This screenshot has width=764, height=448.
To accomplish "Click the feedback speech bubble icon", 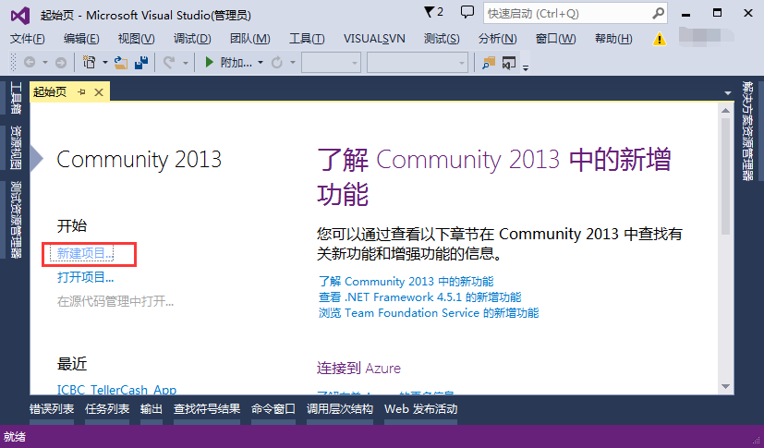I will tap(467, 12).
